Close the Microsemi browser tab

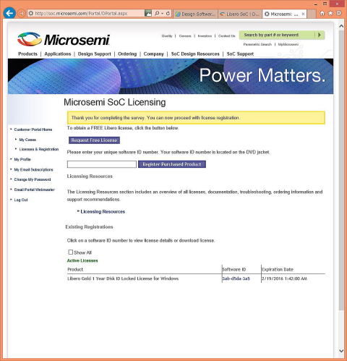click(x=303, y=14)
